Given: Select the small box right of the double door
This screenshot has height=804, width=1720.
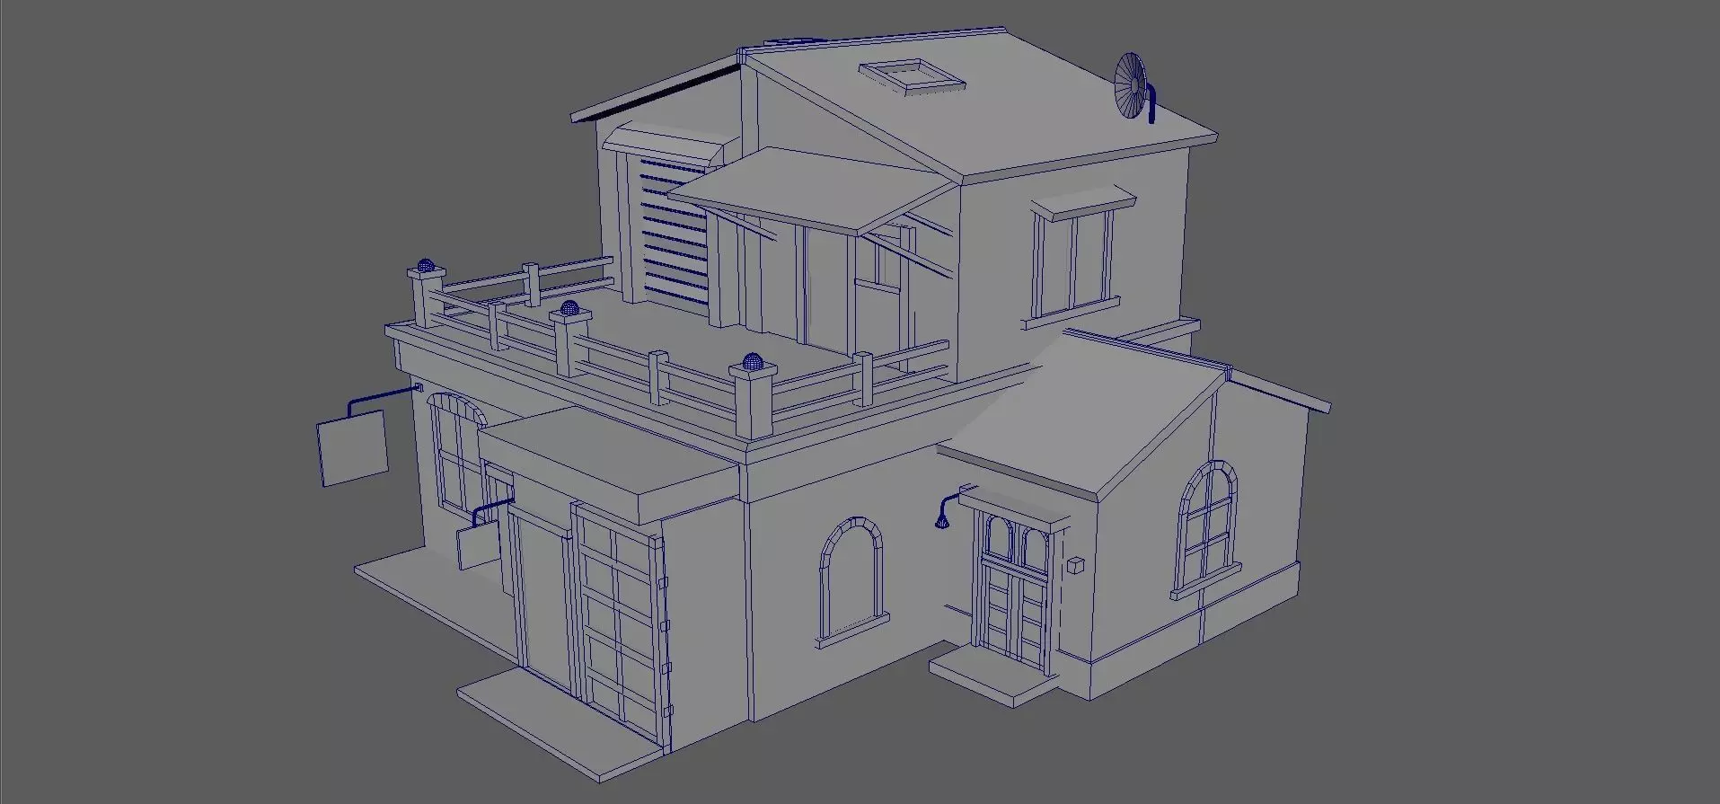Looking at the screenshot, I should coord(1076,565).
